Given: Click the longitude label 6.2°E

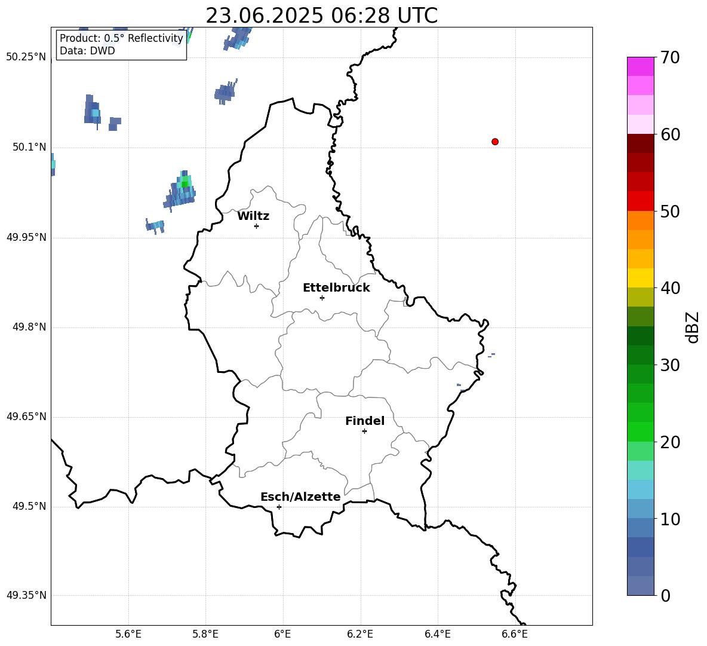Looking at the screenshot, I should [x=360, y=634].
